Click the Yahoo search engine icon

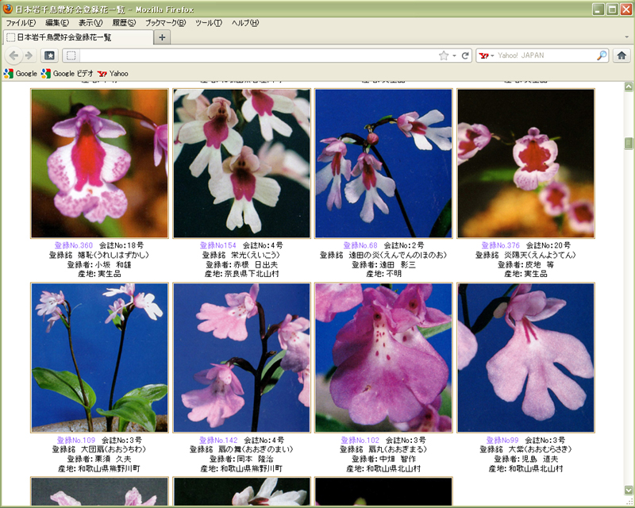(x=483, y=56)
